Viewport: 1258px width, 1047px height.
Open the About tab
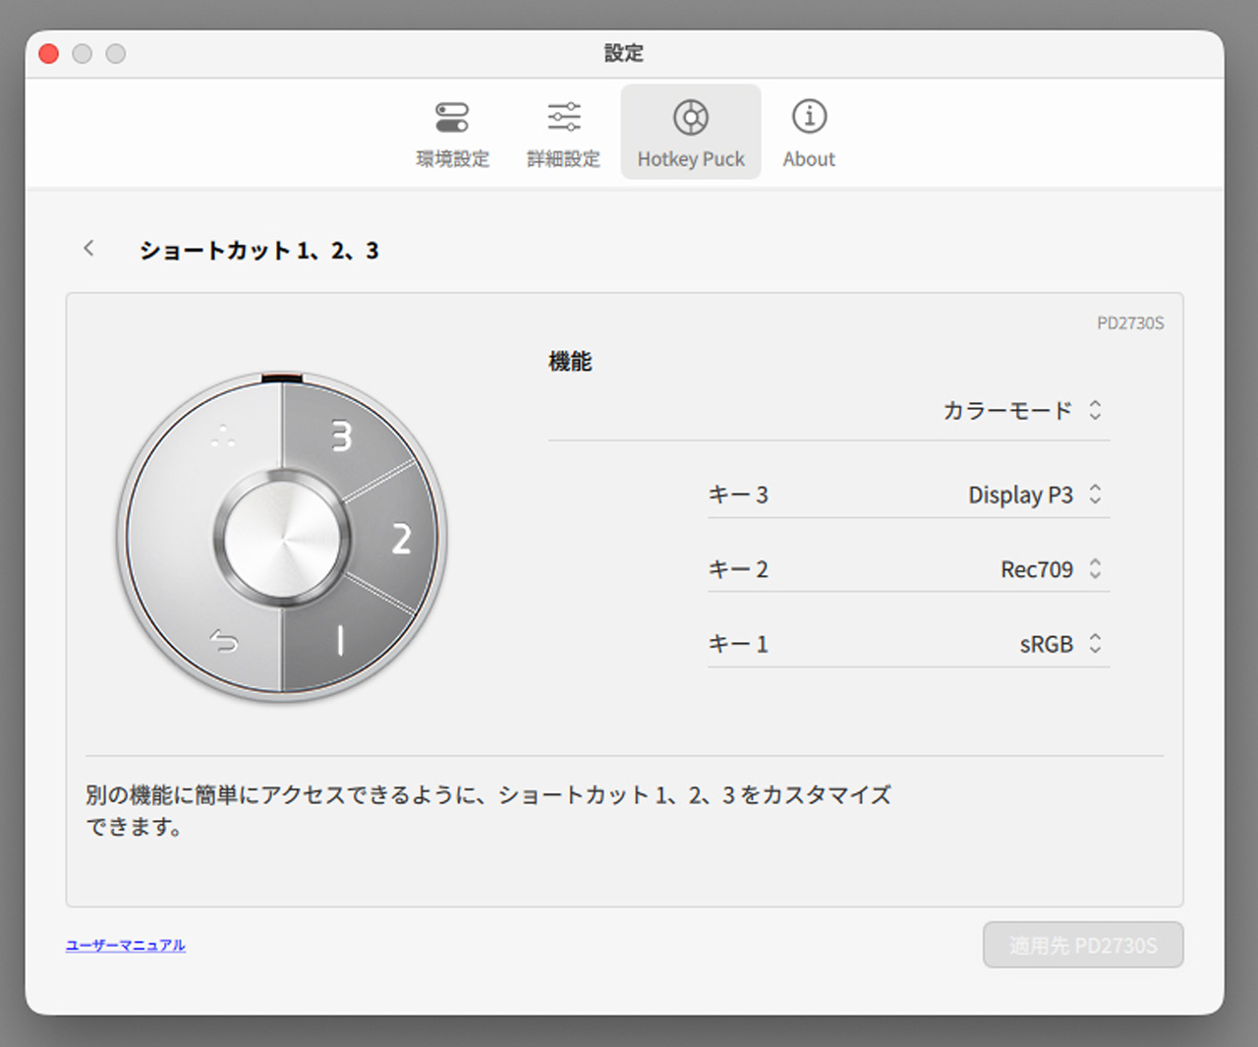pyautogui.click(x=809, y=133)
